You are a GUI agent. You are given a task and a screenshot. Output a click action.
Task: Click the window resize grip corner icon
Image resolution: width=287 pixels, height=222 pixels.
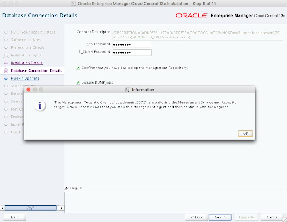[x=285, y=220]
